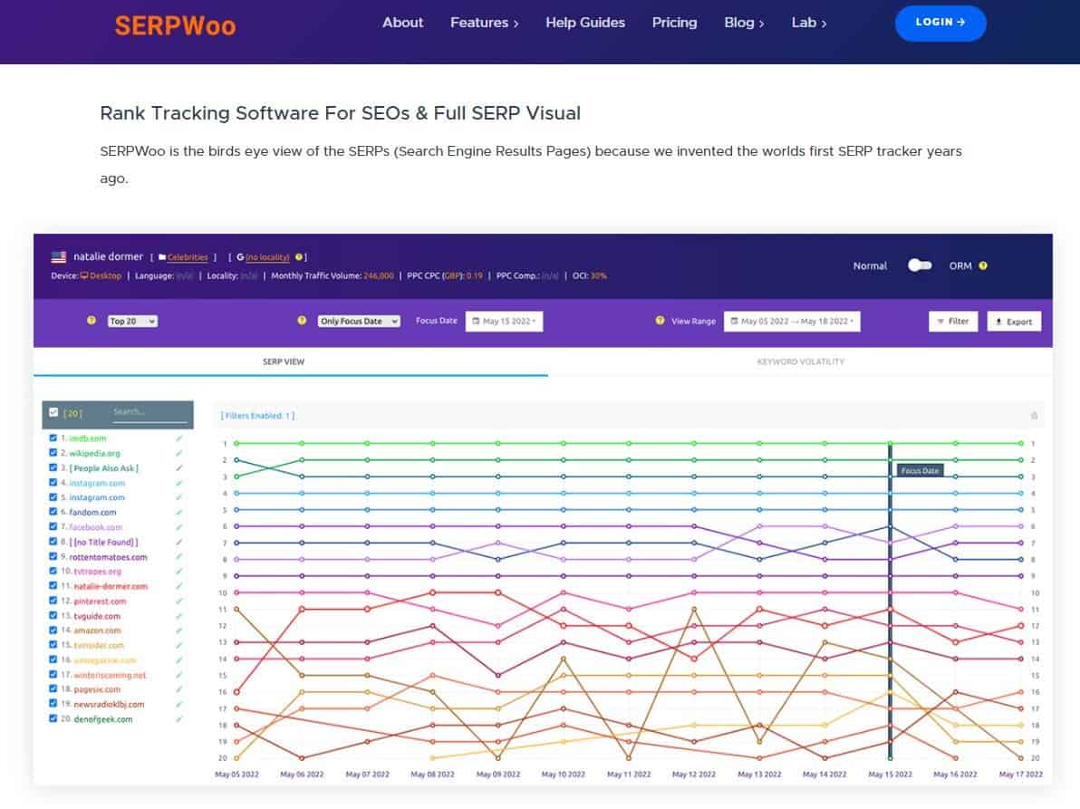Open the Focus Date picker May 15 2022

tap(504, 321)
